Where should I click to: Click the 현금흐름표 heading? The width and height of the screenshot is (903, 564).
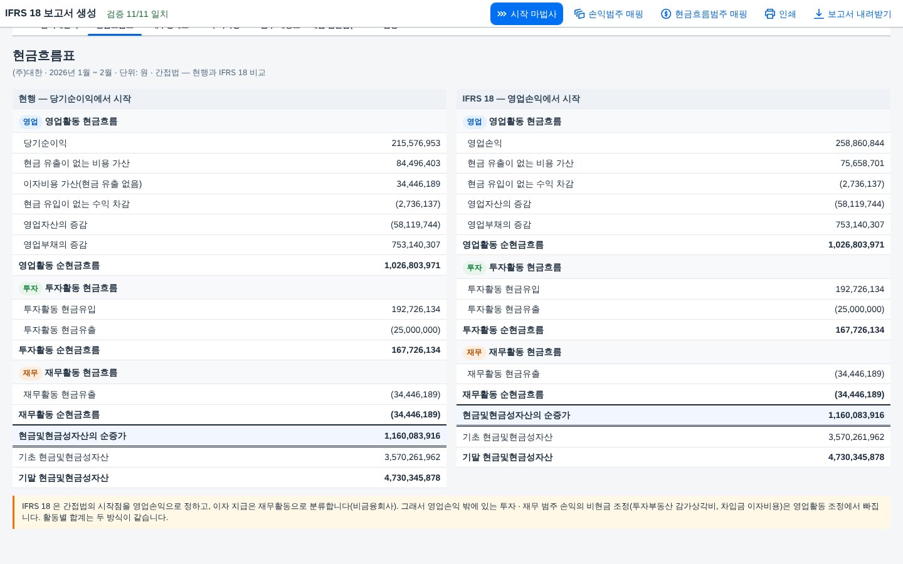coord(44,56)
